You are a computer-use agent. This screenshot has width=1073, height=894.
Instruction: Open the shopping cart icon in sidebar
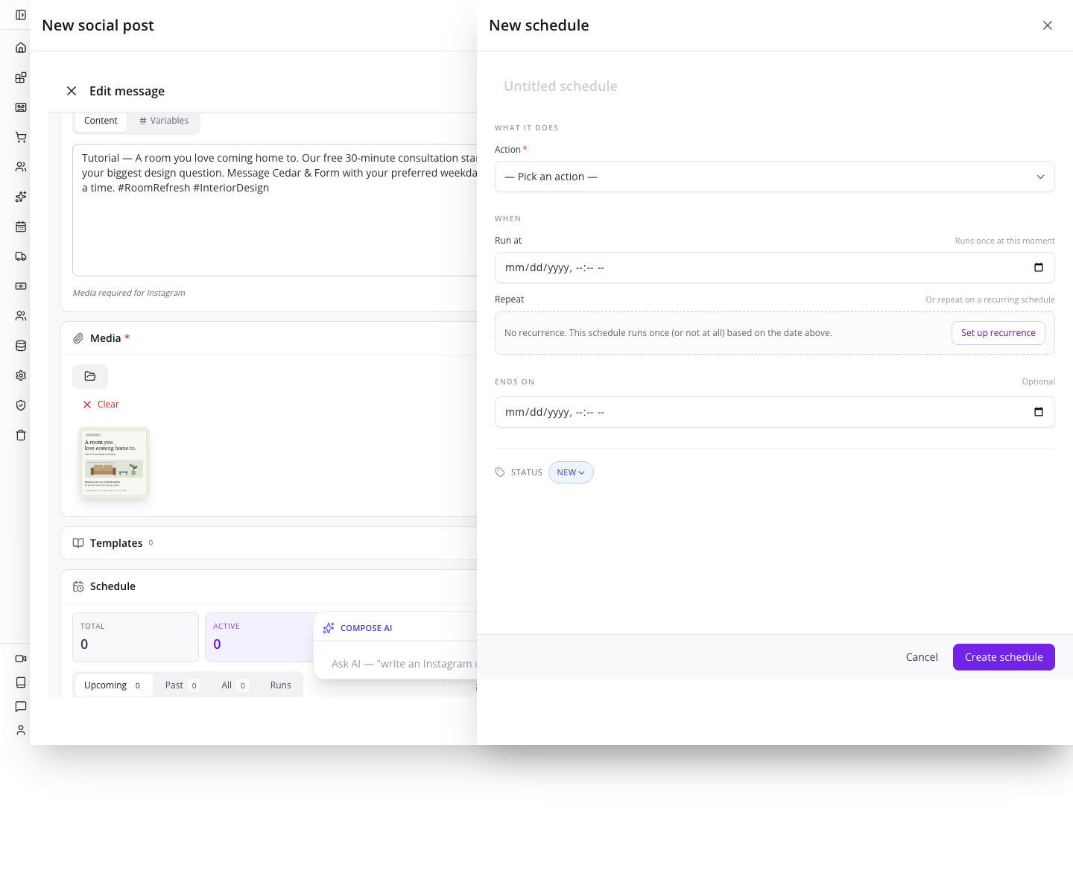tap(21, 137)
